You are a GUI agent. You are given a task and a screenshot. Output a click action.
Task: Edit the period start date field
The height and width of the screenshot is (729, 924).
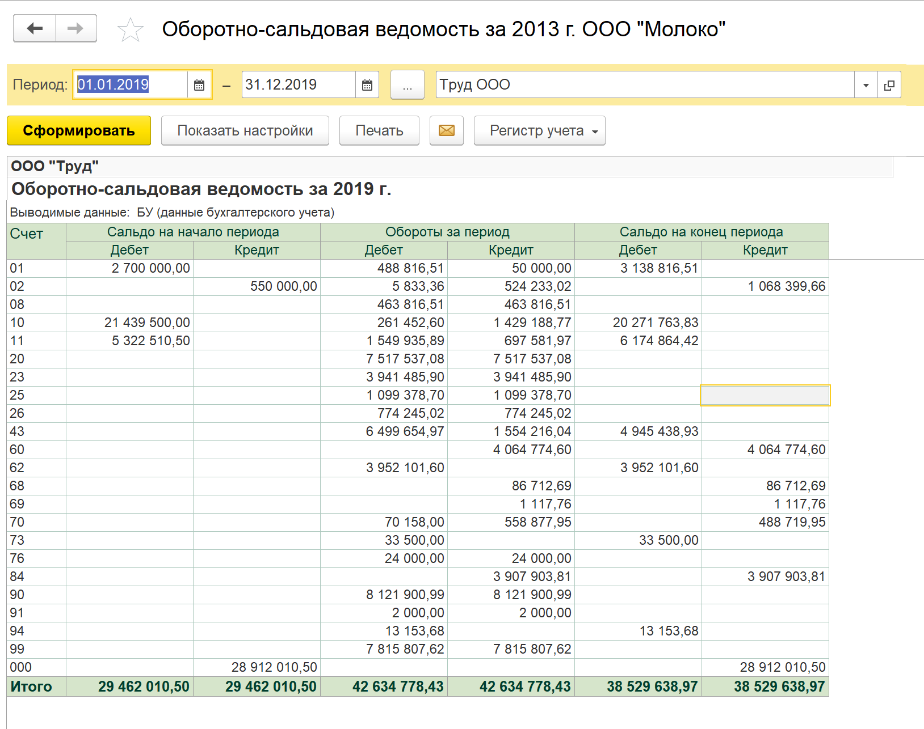[131, 85]
